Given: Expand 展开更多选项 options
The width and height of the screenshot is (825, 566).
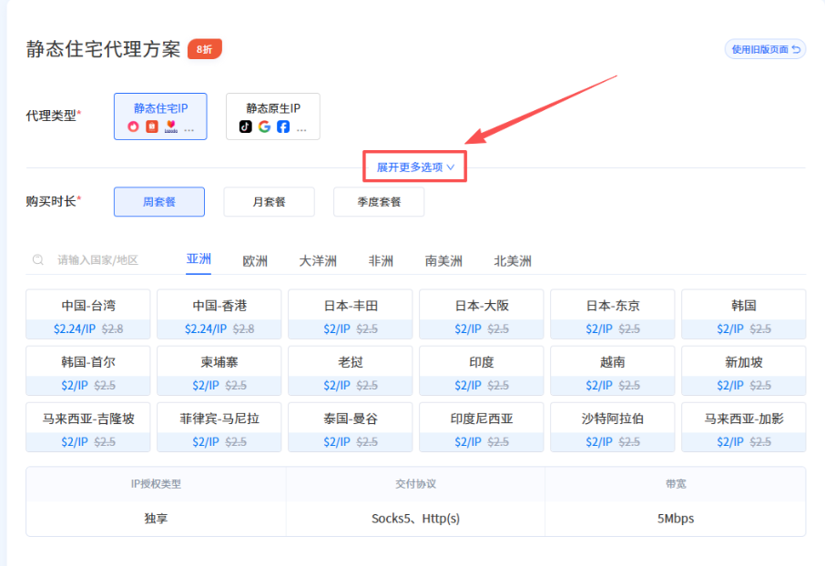Looking at the screenshot, I should point(414,167).
